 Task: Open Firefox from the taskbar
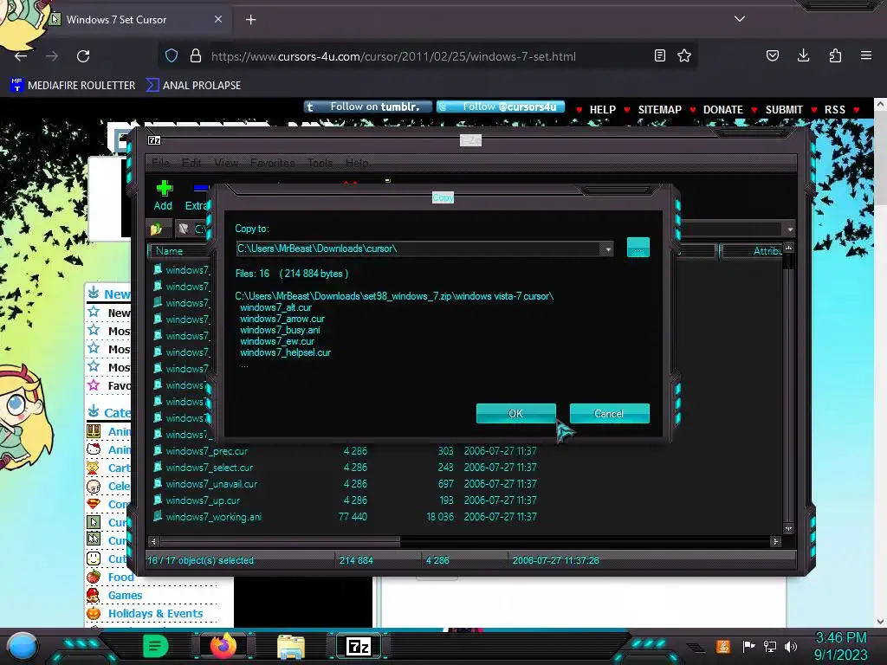coord(223,646)
